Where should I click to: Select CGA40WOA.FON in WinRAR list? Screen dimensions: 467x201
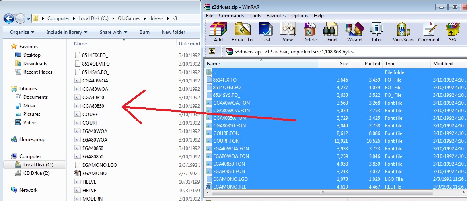(228, 103)
